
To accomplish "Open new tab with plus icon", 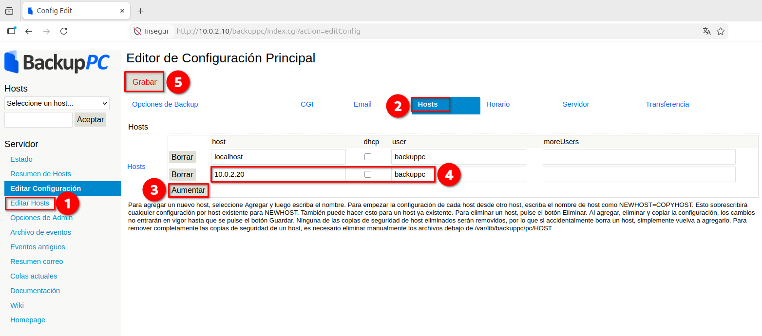I will (141, 11).
